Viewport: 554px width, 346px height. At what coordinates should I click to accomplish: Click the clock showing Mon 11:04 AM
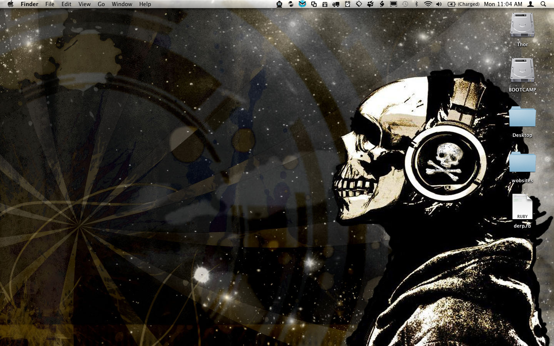[503, 4]
